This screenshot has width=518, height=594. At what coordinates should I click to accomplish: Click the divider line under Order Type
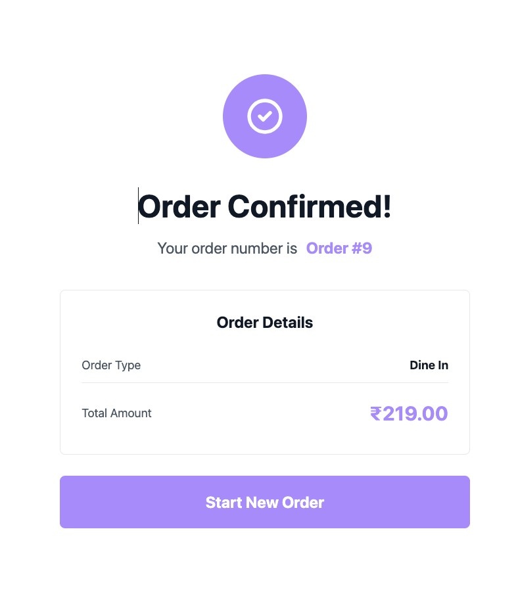coord(265,382)
